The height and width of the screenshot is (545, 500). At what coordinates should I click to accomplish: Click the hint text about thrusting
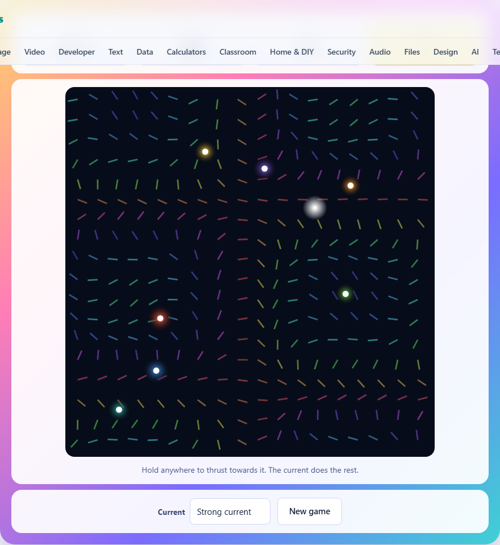click(x=250, y=470)
